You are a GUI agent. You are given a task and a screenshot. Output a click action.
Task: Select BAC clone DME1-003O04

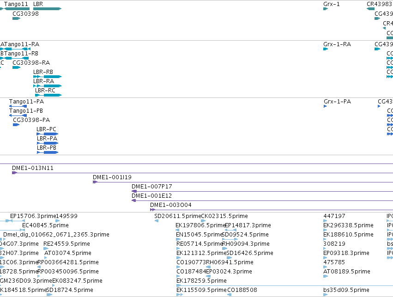click(x=272, y=210)
